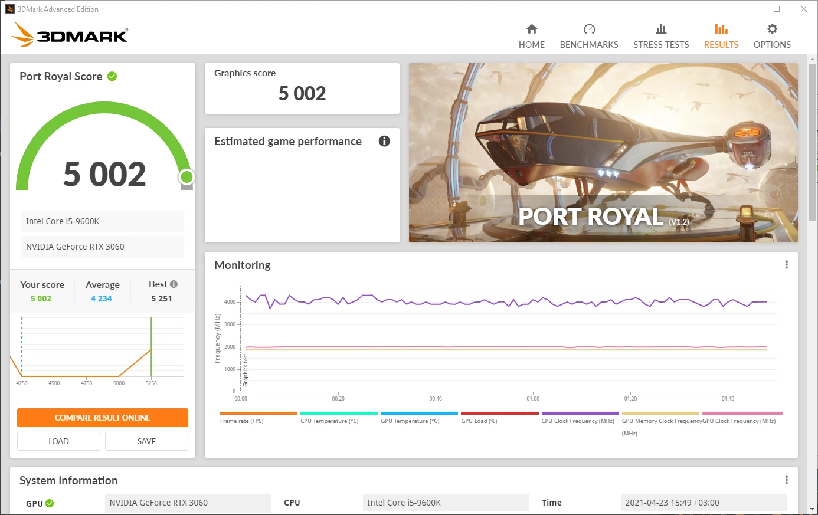Open the Monitoring panel three-dot menu
The width and height of the screenshot is (818, 515).
coord(786,265)
